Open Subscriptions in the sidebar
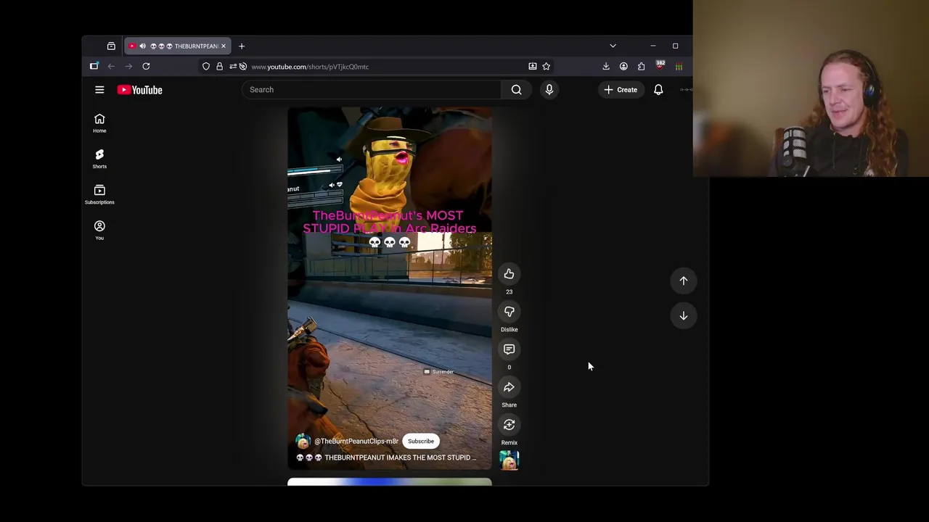Image resolution: width=929 pixels, height=522 pixels. [x=99, y=194]
